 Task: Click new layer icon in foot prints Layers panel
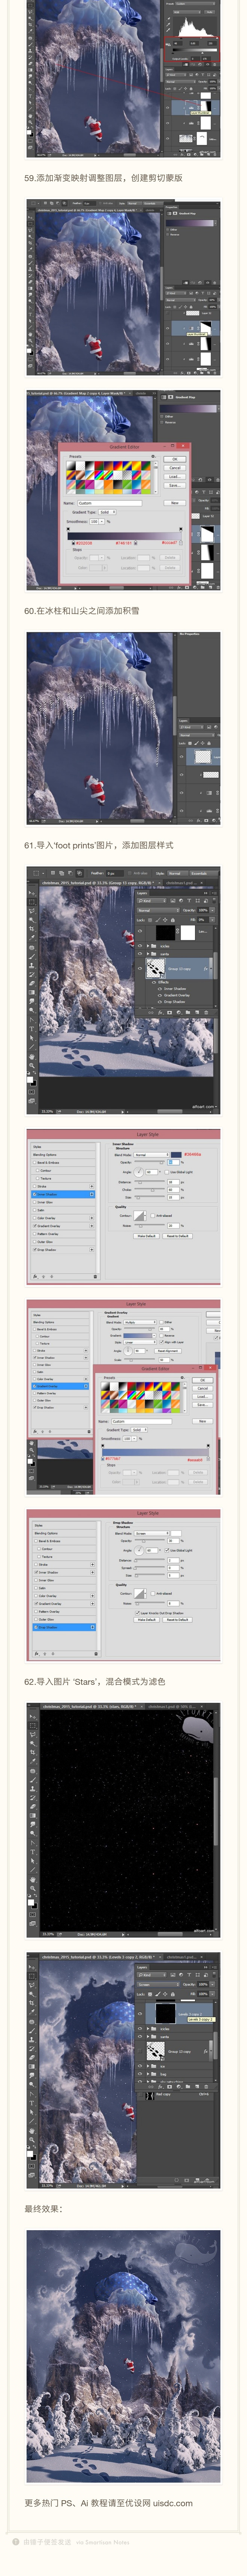tap(197, 1013)
